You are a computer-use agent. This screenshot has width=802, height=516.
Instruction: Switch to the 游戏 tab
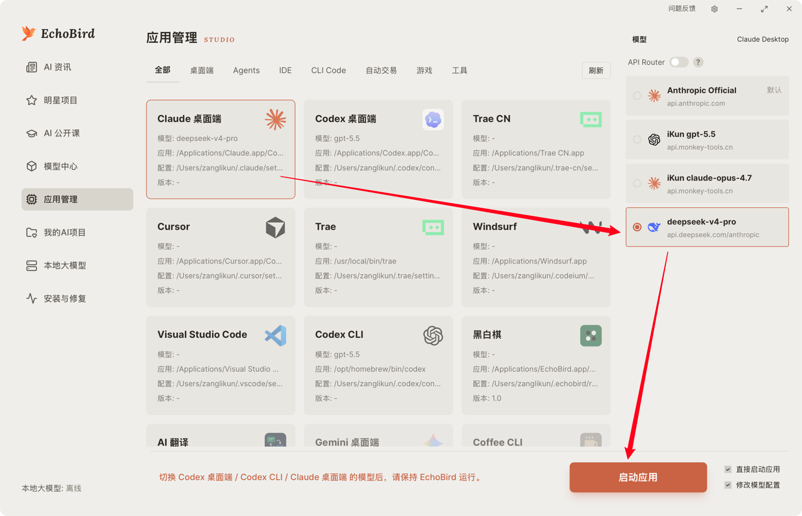[x=424, y=70]
